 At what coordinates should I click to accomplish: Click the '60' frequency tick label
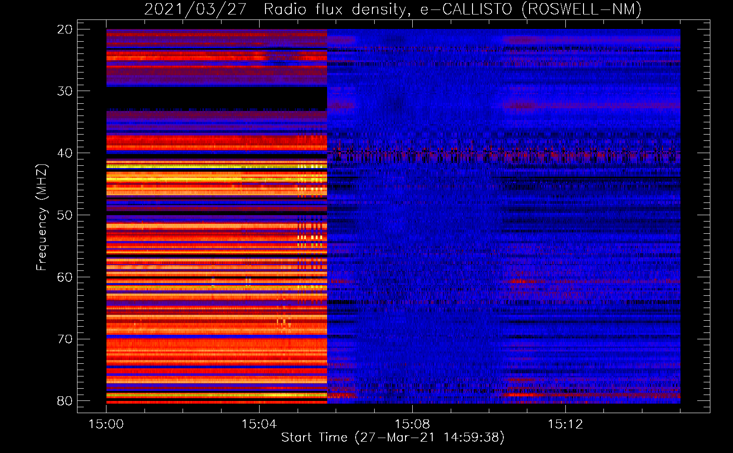[x=65, y=277]
